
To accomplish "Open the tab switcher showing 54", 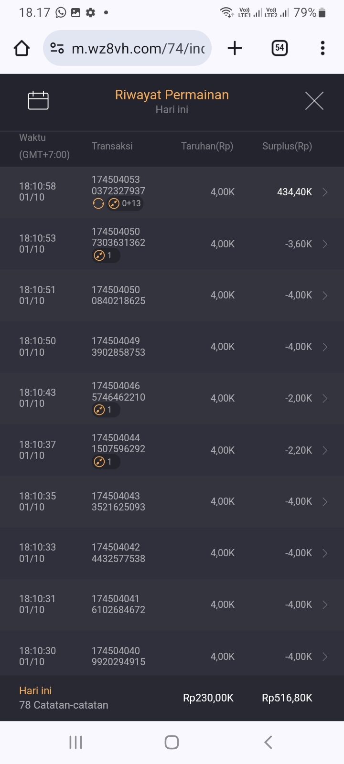I will point(279,48).
